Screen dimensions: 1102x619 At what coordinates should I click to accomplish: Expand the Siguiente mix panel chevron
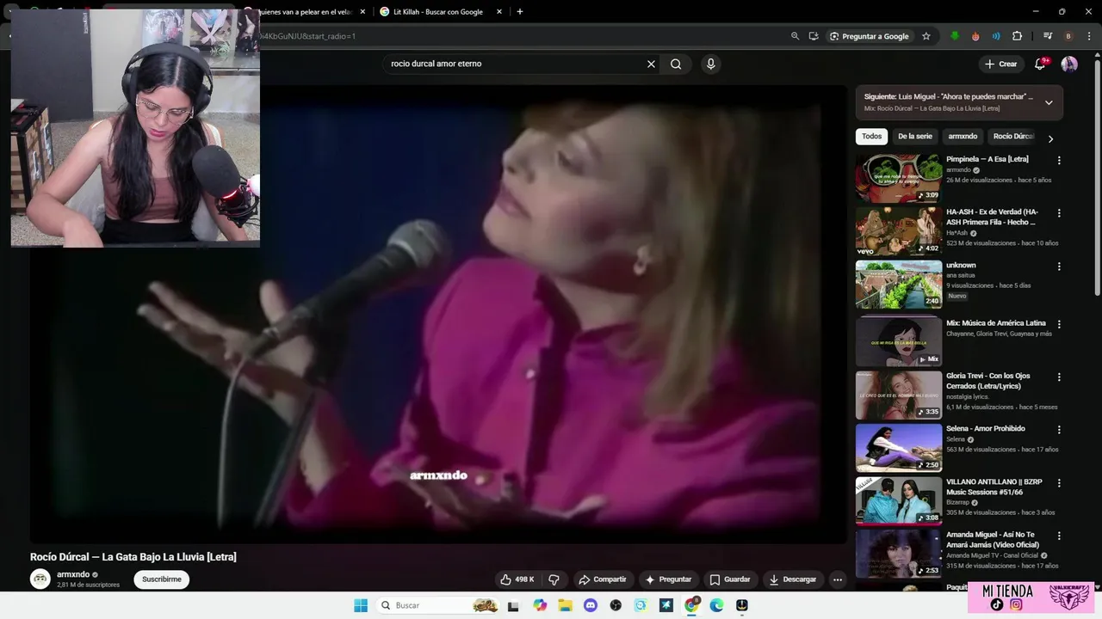[x=1049, y=102]
